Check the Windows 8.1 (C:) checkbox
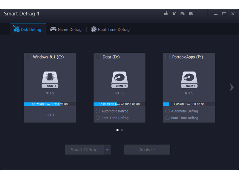This screenshot has width=239, height=179. 28,57
